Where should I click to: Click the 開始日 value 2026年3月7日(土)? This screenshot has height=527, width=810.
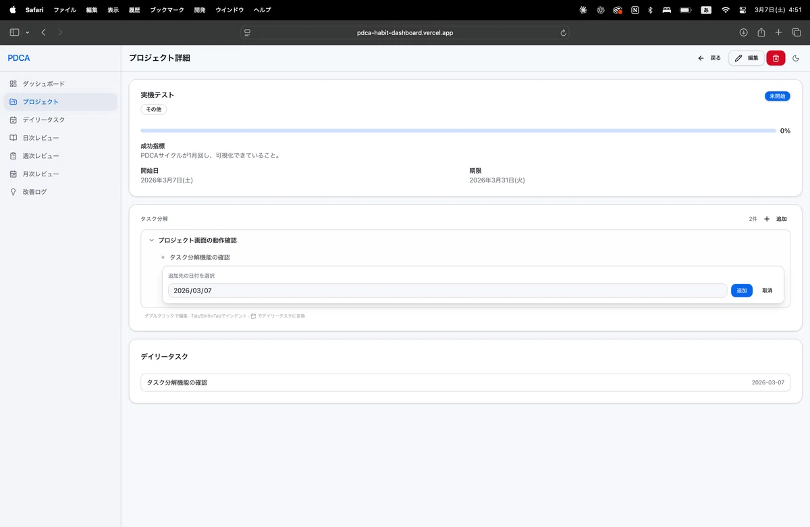coord(167,180)
